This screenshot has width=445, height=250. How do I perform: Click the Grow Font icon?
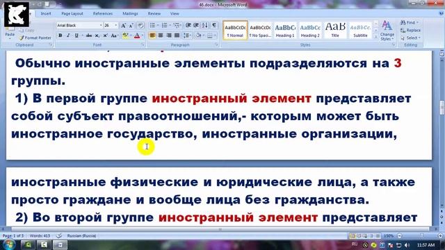tap(124, 26)
